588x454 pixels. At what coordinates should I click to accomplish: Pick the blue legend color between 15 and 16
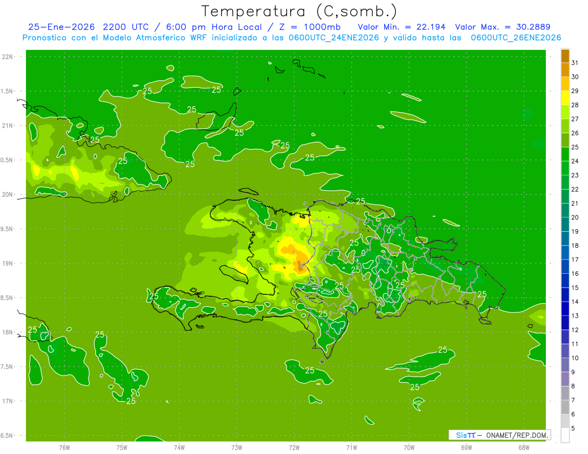click(x=565, y=281)
